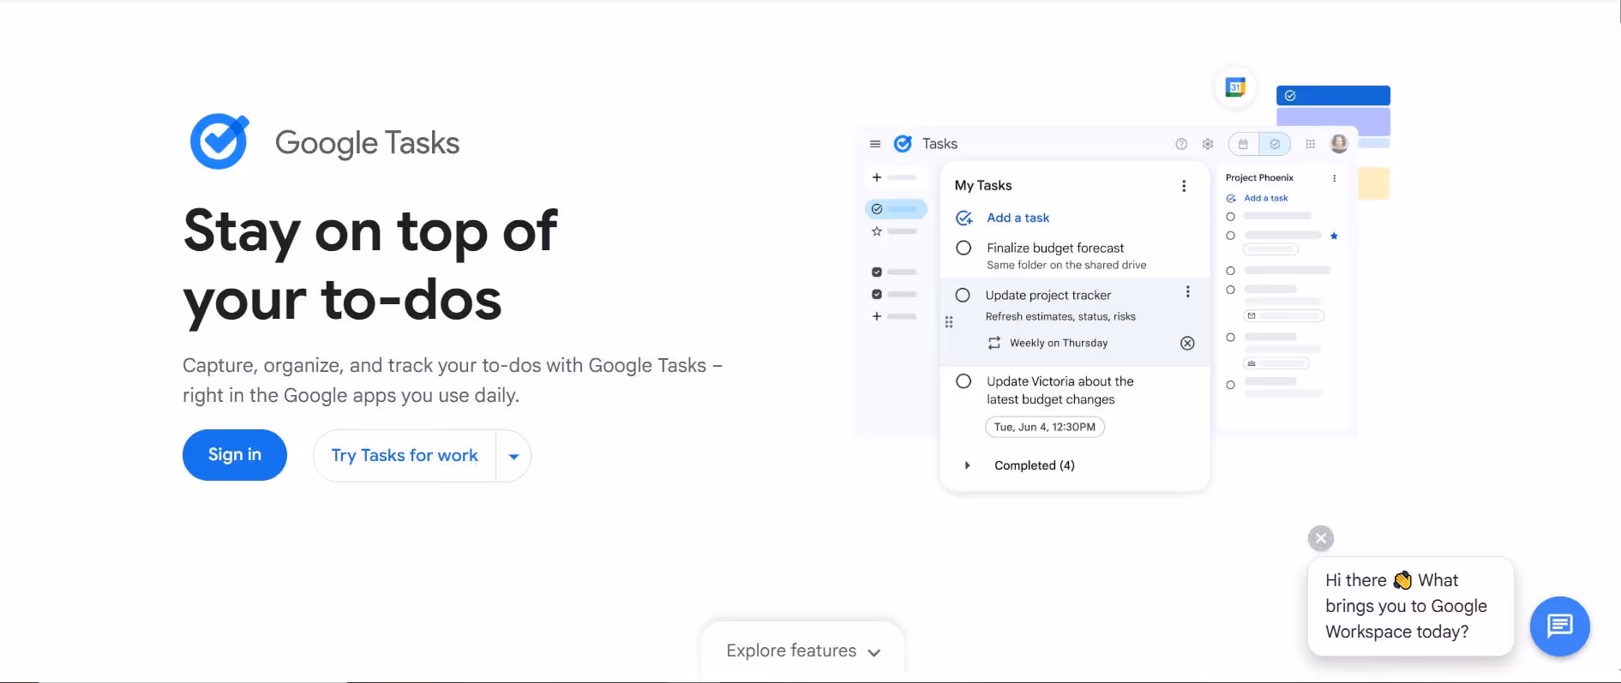Click the create plus icon in preview sidebar

(x=876, y=177)
